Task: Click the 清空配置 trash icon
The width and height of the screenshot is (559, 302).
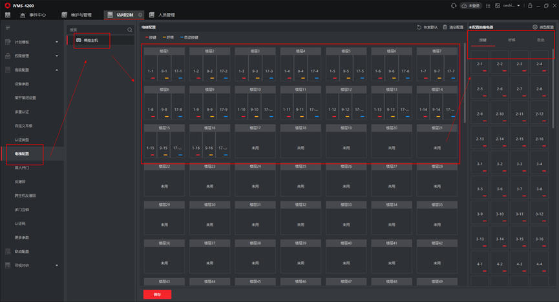Action: pos(445,27)
